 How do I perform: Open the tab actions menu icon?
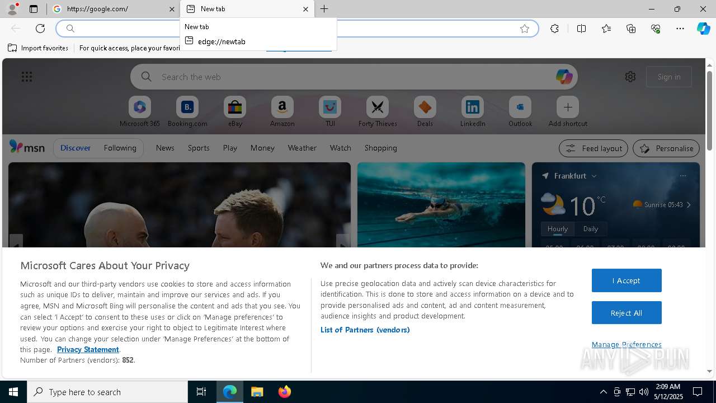34,9
